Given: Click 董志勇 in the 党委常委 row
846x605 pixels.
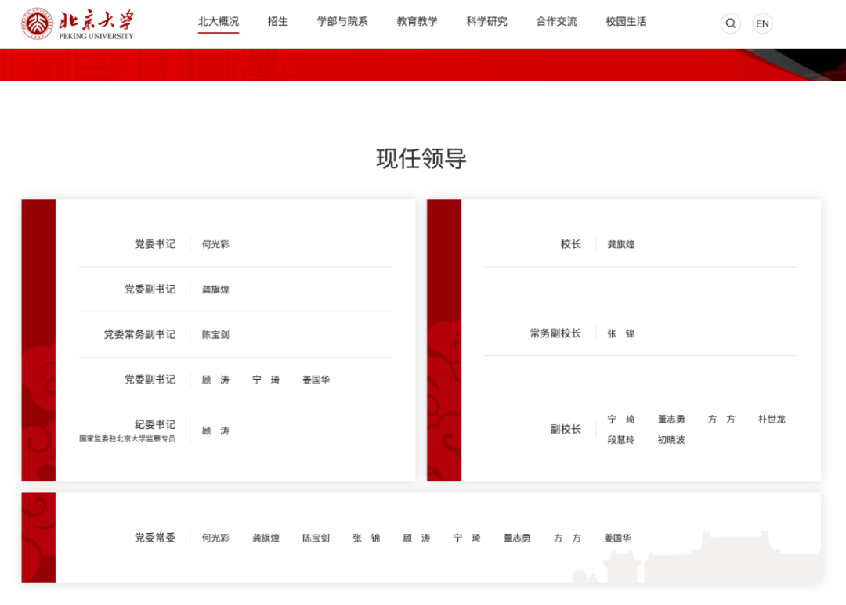Looking at the screenshot, I should coord(515,538).
